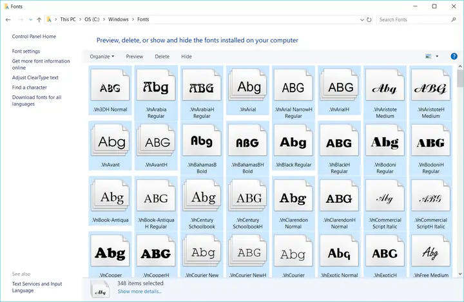464x302 pixels.
Task: Open Text Services and Input Language
Action: pos(37,287)
